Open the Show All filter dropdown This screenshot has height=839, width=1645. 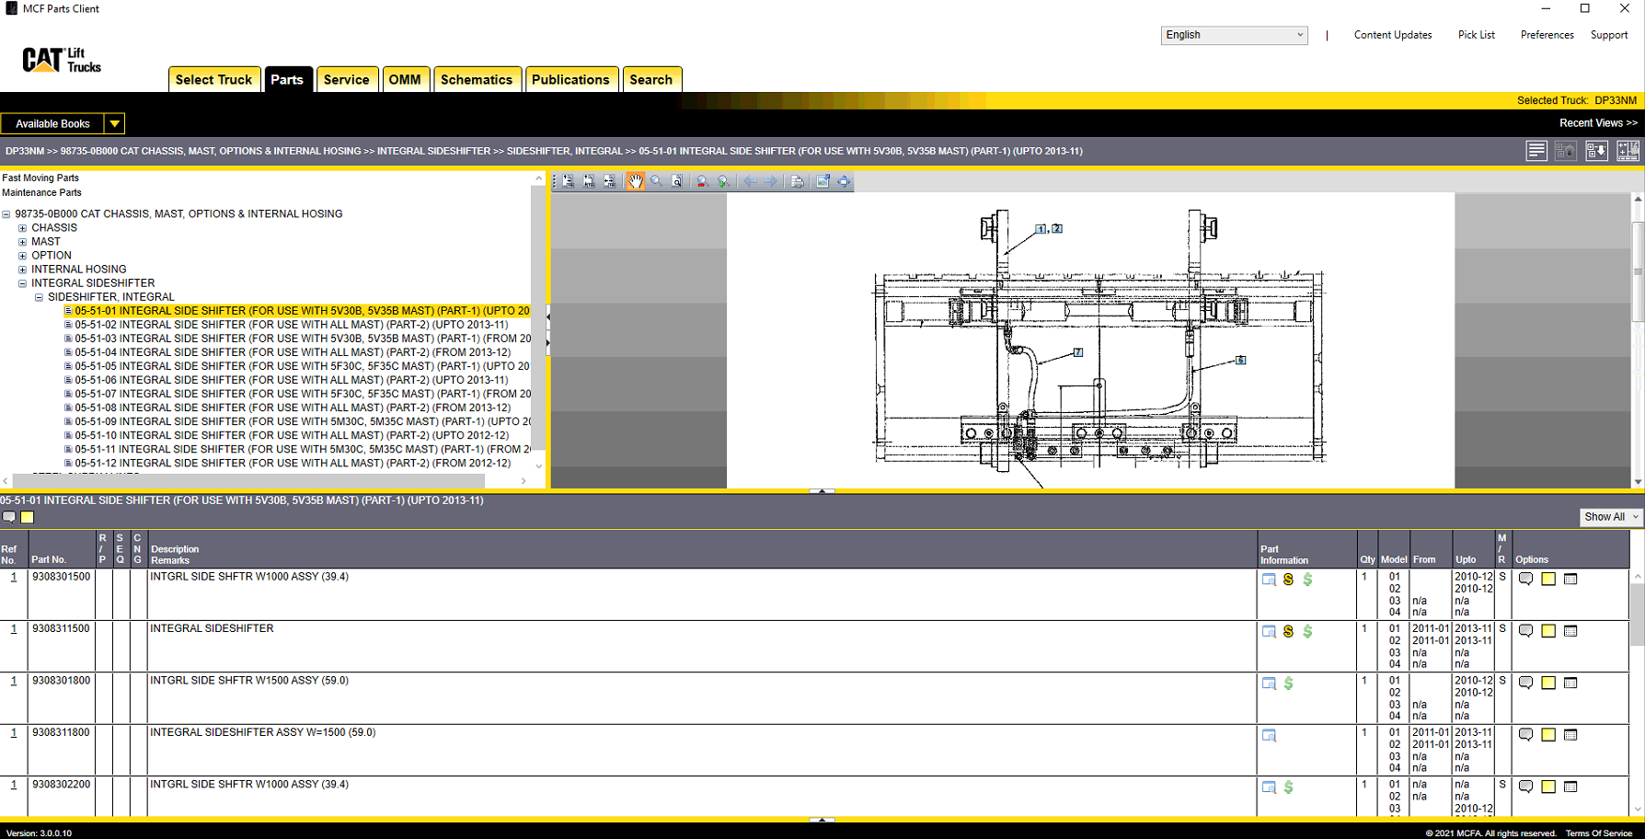coord(1610,517)
